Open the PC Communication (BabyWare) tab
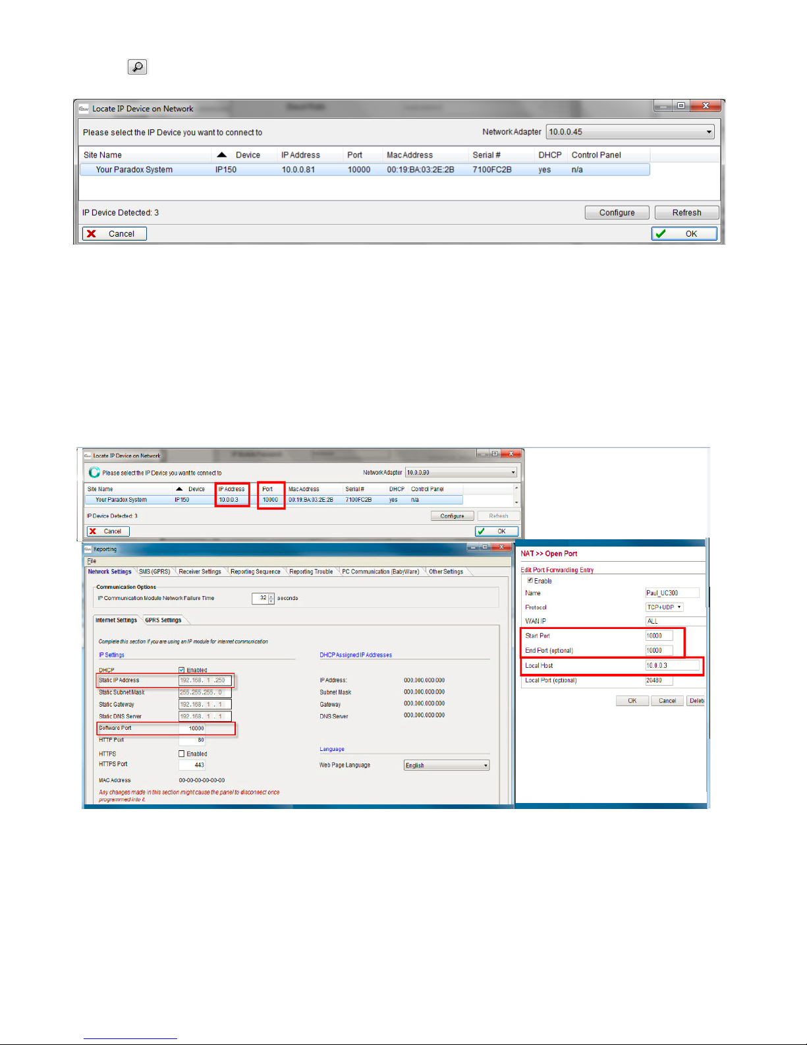 tap(381, 572)
